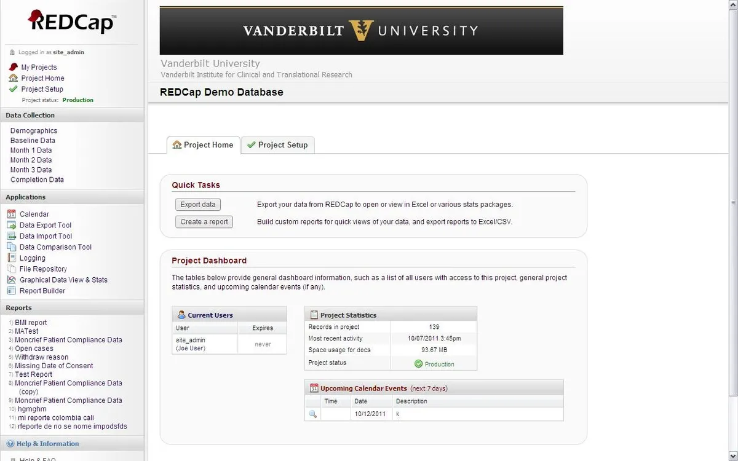
Task: Expand the Help & Information section
Action: pos(48,444)
